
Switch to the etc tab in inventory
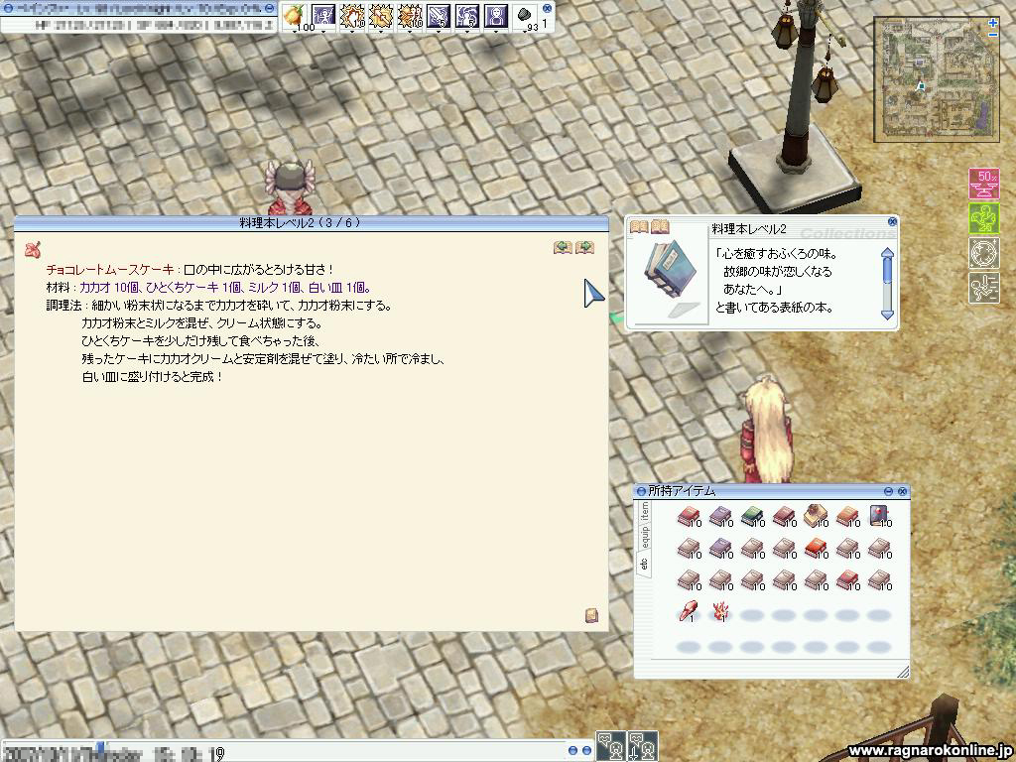click(643, 563)
